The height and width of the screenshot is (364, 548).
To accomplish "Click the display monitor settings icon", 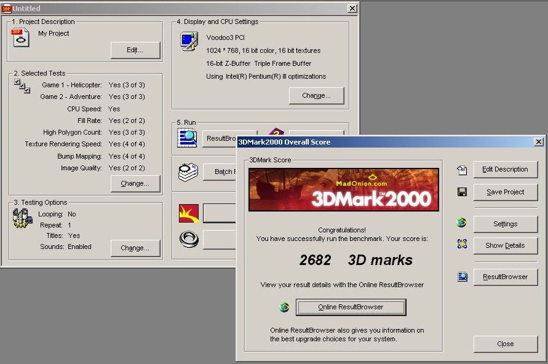I will (189, 41).
